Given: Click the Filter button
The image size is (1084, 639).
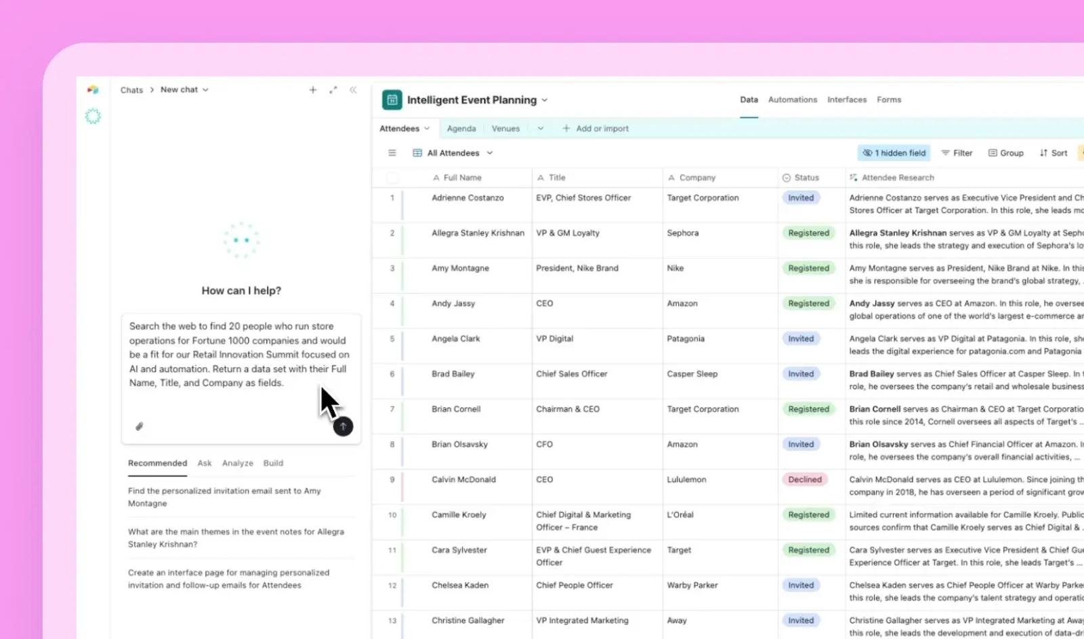Looking at the screenshot, I should [957, 153].
